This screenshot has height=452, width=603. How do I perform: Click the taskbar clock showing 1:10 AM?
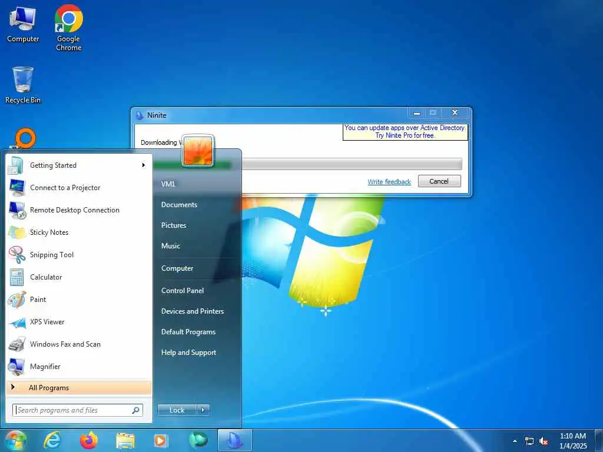[573, 441]
